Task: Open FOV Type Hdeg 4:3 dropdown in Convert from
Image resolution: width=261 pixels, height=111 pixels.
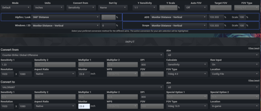Action: pyautogui.click(x=187, y=74)
